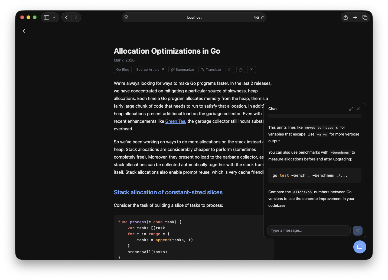Bookmark this article

point(230,69)
